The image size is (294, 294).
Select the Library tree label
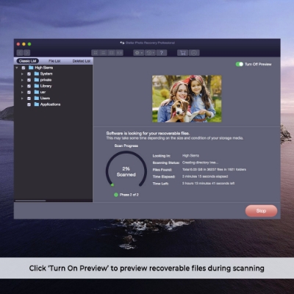click(x=46, y=86)
